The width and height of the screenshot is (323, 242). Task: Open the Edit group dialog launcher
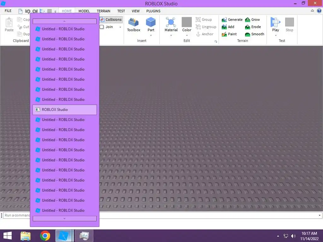tap(216, 42)
